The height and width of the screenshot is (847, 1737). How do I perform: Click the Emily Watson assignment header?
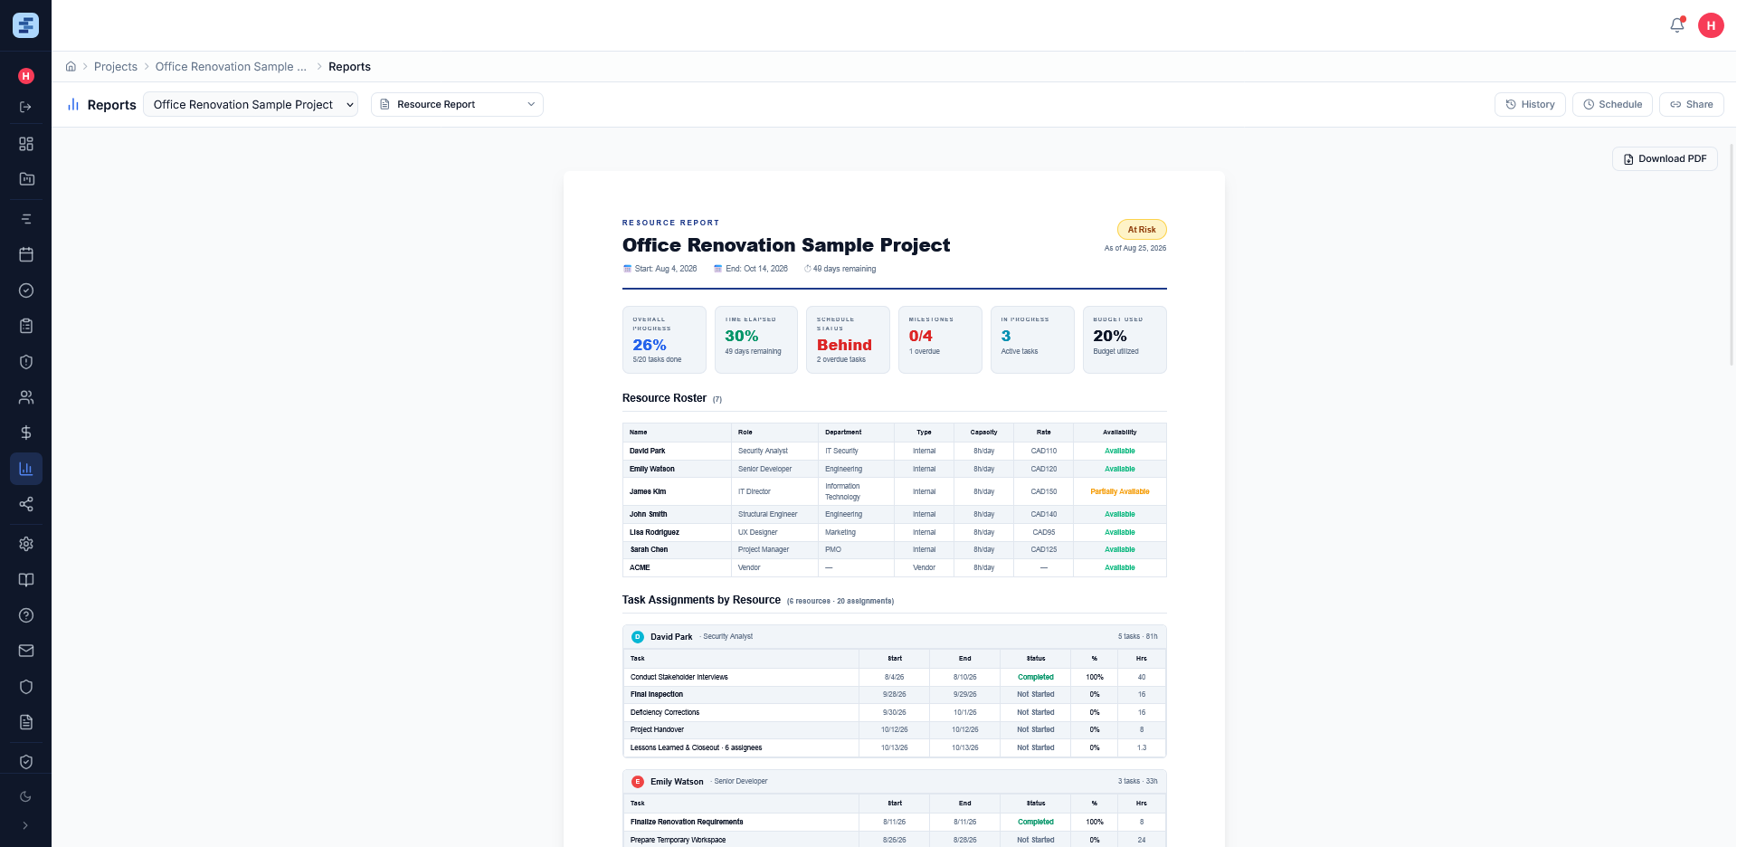pyautogui.click(x=894, y=781)
